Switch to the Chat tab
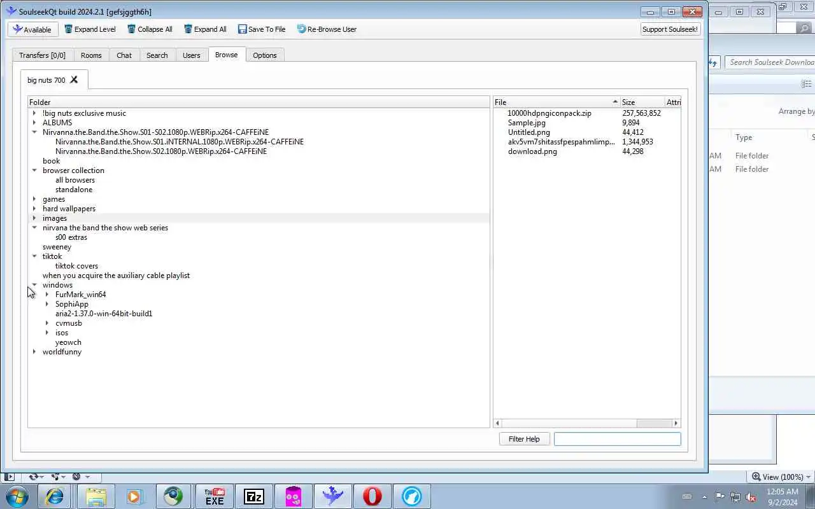Viewport: 815px width, 509px height. click(x=124, y=55)
